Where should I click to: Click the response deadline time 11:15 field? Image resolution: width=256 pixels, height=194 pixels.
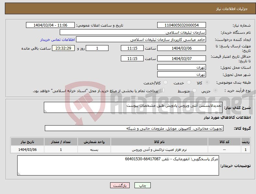coord(132,48)
